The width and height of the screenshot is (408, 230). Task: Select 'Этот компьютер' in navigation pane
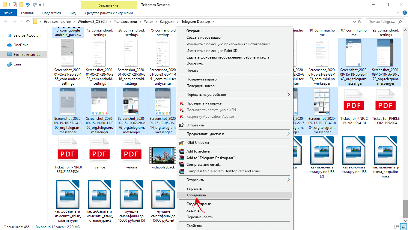point(27,55)
